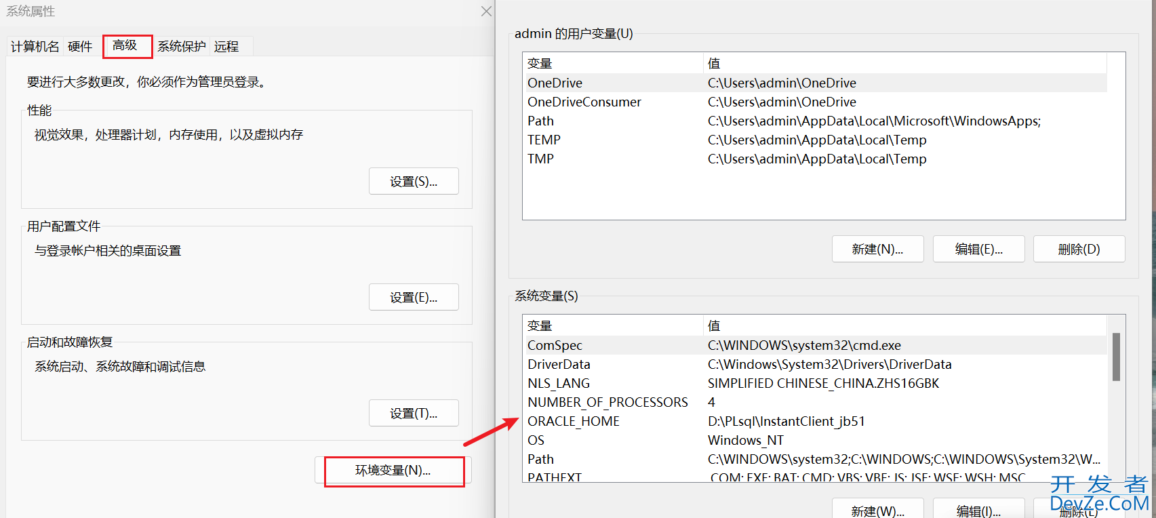The image size is (1156, 518).
Task: Click value D:\PLsql\InstantClient_jb51
Action: click(x=786, y=421)
